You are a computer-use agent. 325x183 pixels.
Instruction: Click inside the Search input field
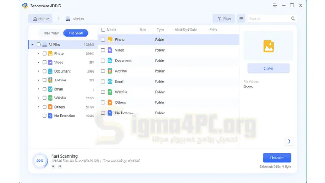click(269, 19)
